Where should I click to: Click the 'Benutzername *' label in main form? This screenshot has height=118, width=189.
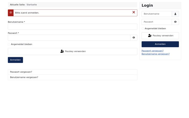click(x=16, y=22)
